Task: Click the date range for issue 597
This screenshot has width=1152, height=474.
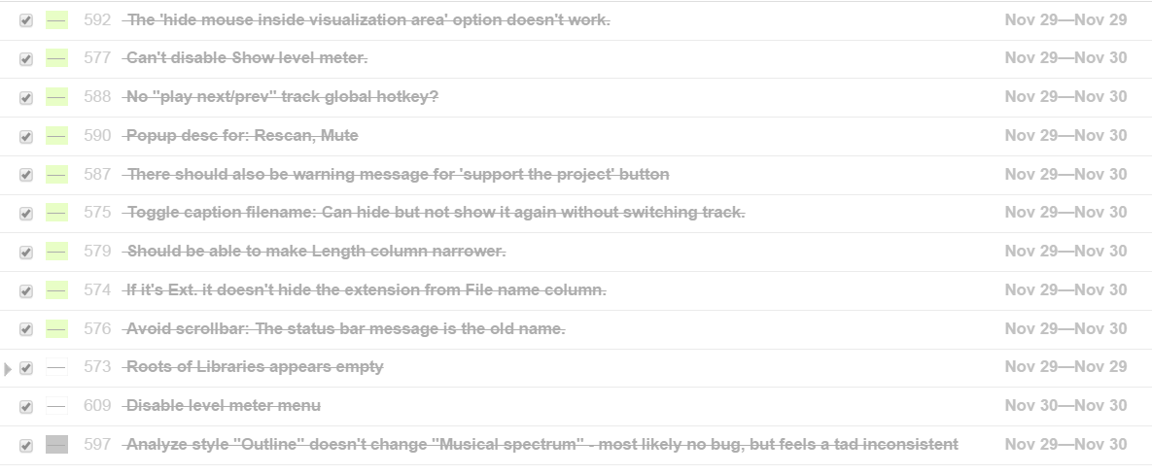Action: pyautogui.click(x=1065, y=444)
